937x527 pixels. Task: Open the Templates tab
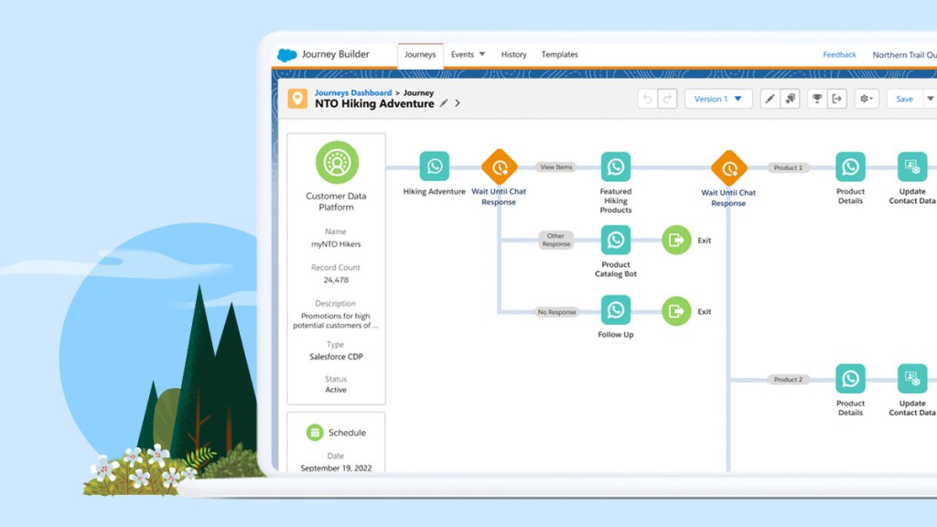pos(559,55)
